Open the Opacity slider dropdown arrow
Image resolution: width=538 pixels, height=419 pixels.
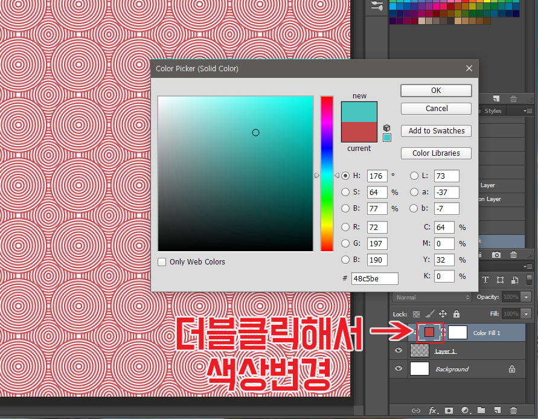tap(526, 297)
